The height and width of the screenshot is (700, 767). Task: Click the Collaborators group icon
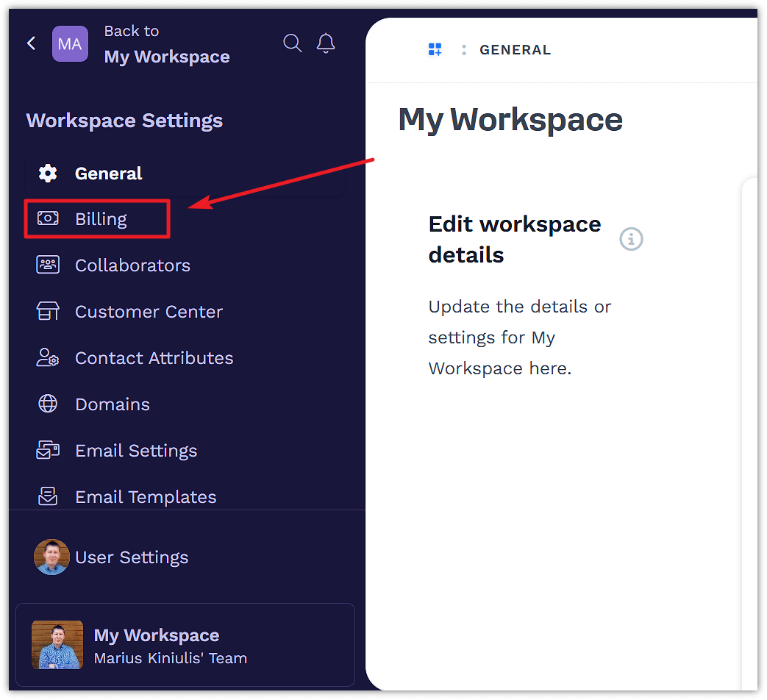[47, 265]
